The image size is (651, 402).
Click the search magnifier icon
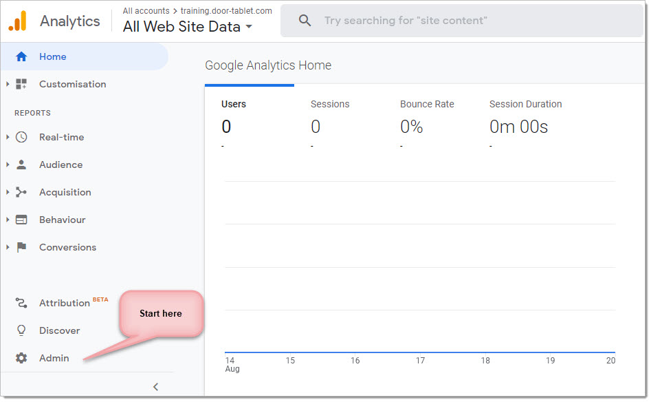point(305,21)
